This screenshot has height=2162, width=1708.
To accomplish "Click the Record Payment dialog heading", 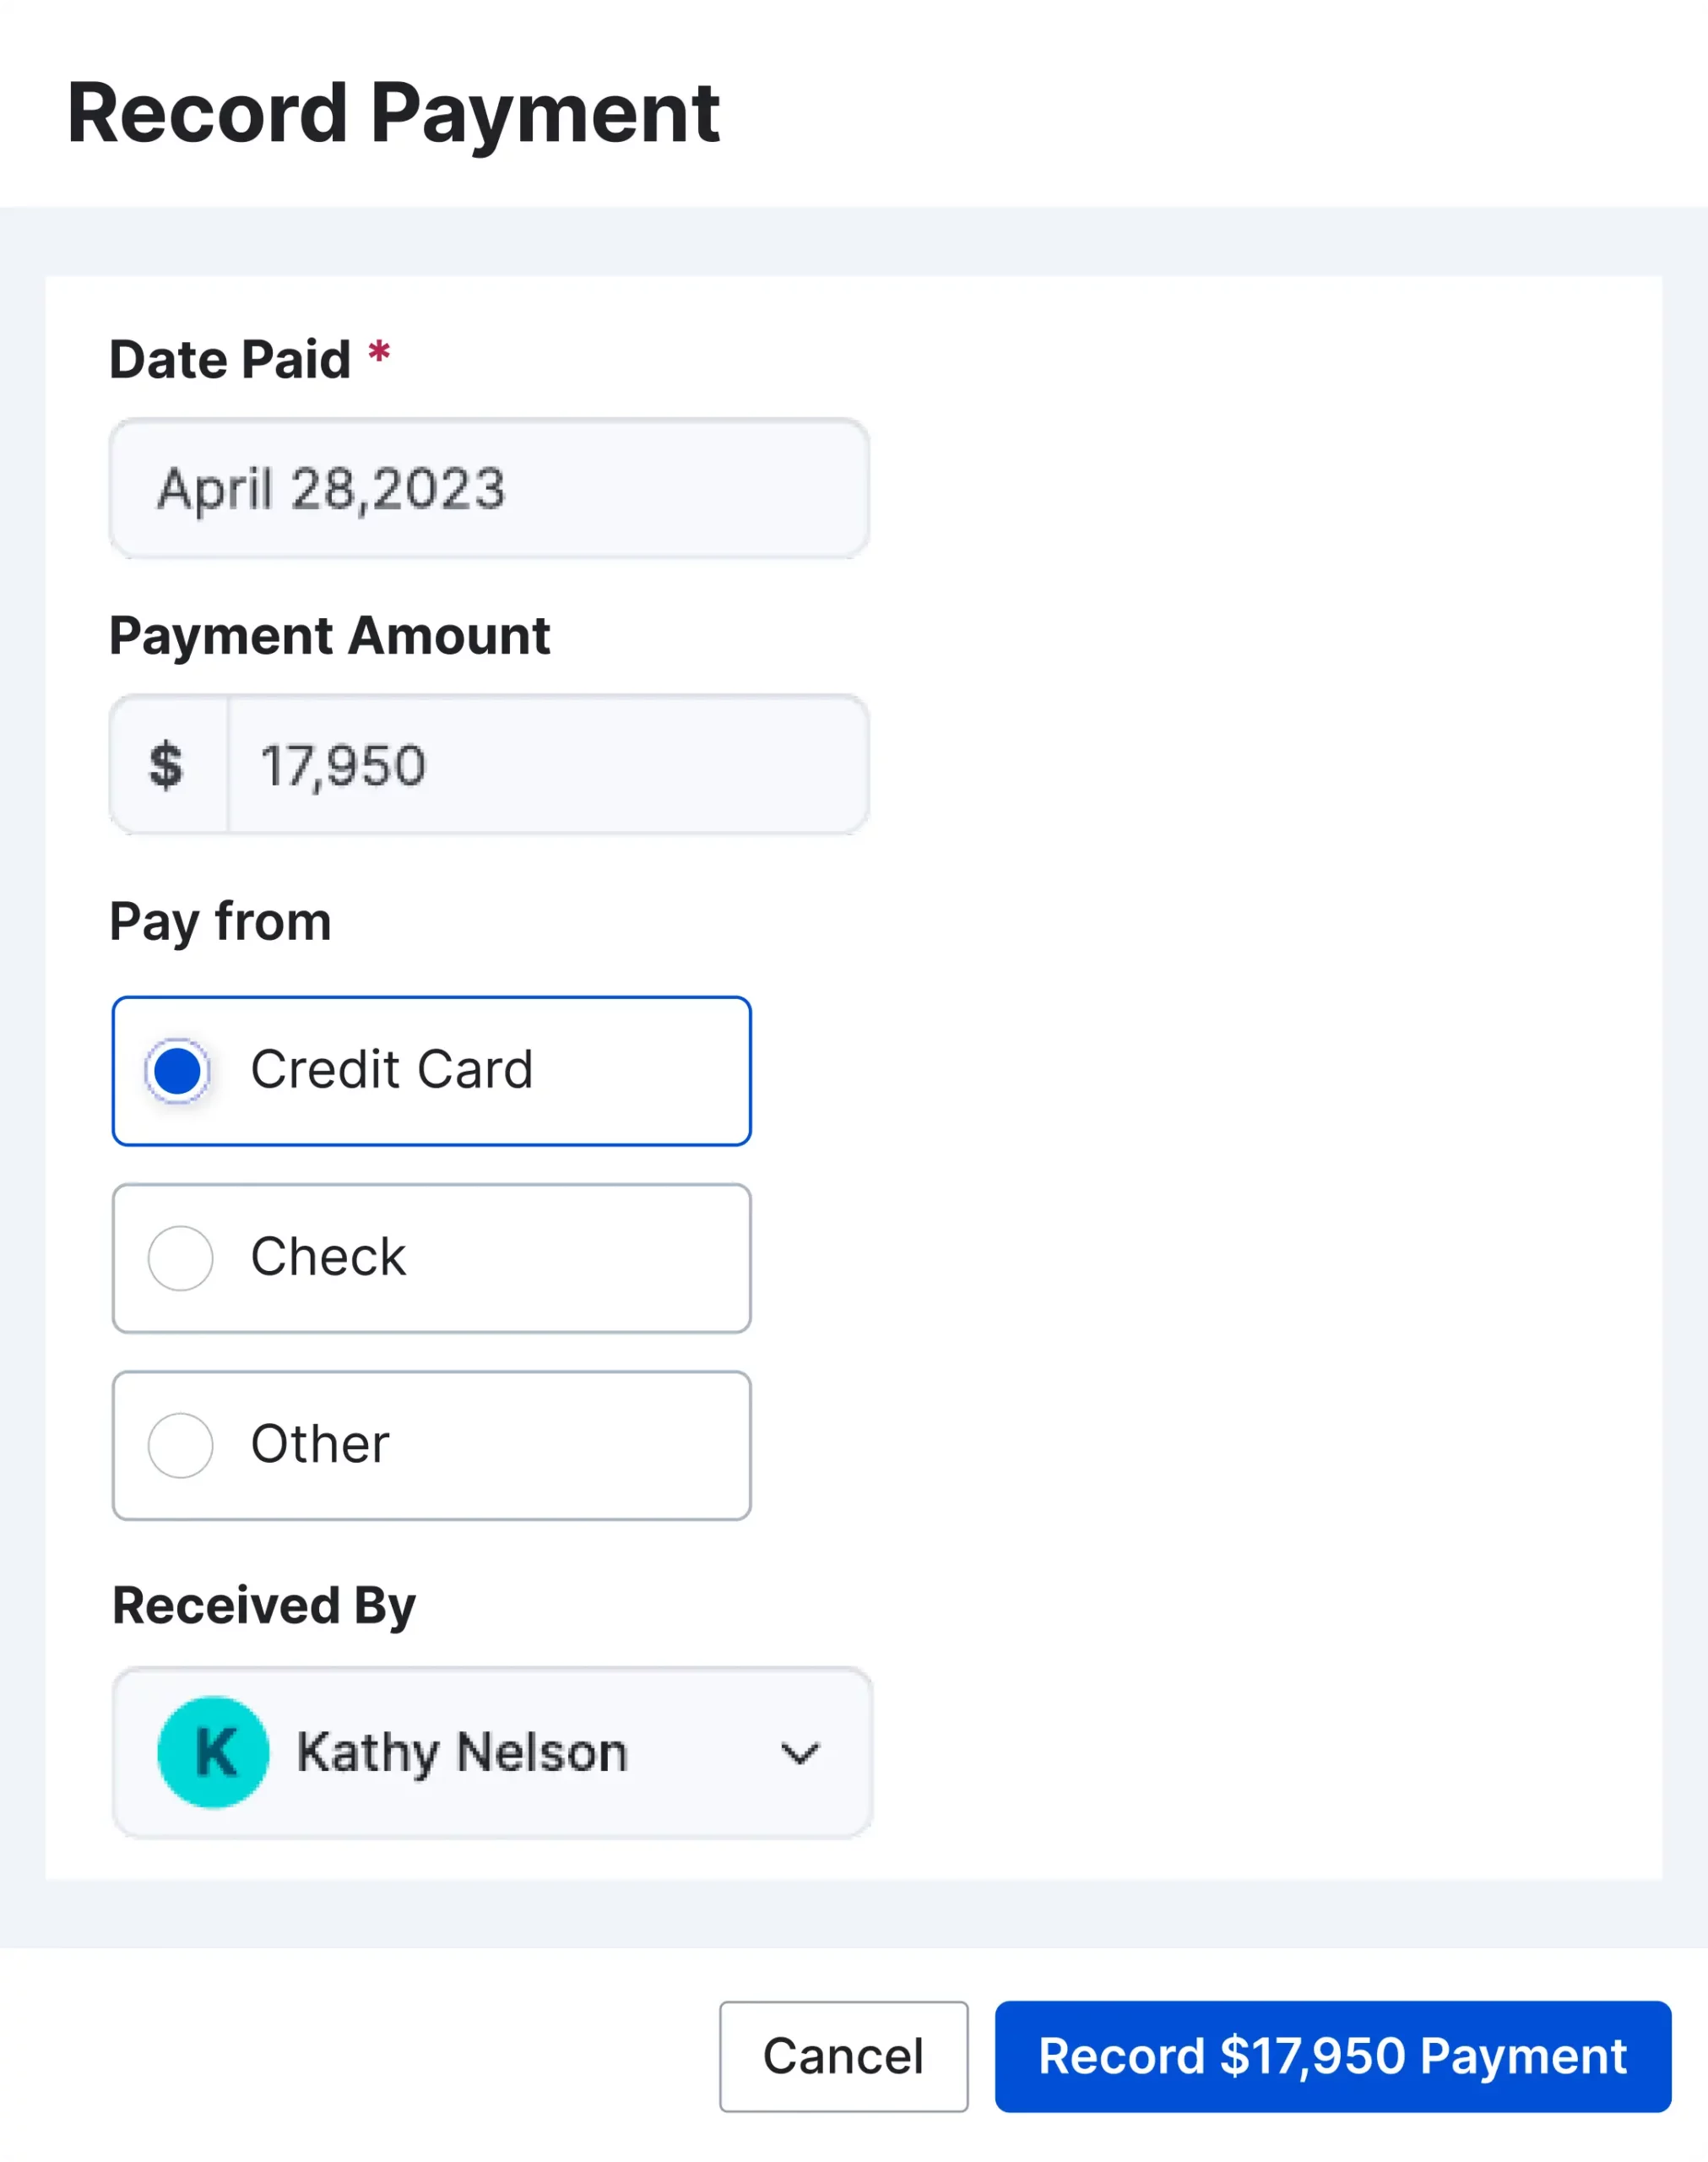I will pyautogui.click(x=393, y=113).
